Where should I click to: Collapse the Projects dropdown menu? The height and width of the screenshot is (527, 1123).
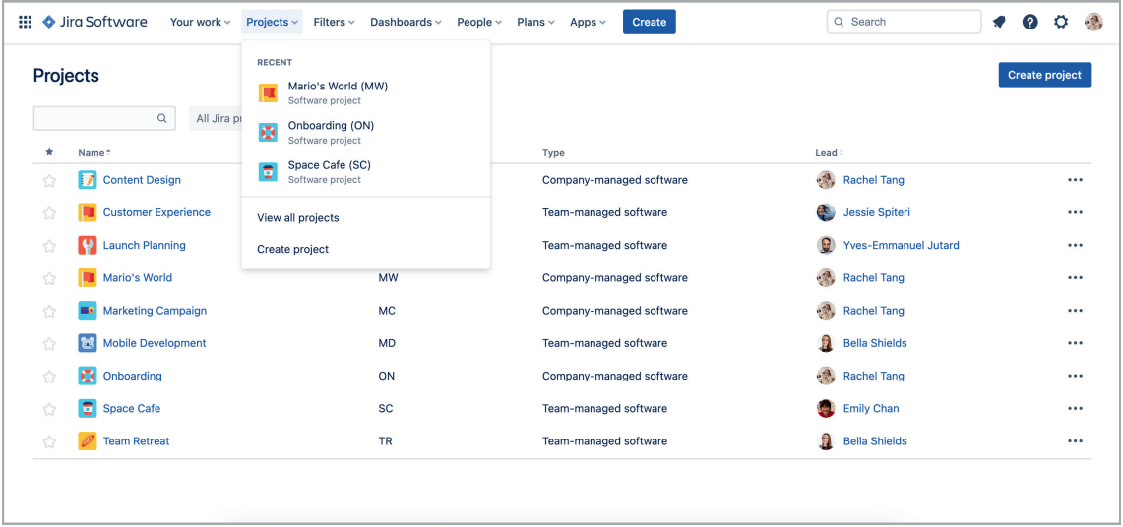273,23
